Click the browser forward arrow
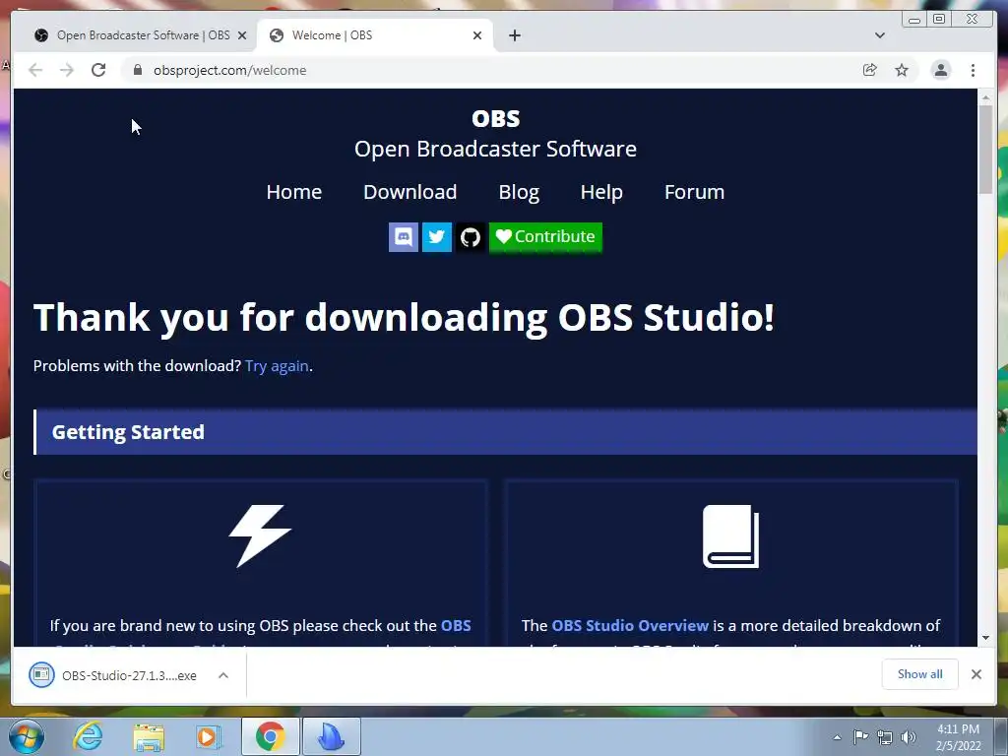 tap(67, 70)
